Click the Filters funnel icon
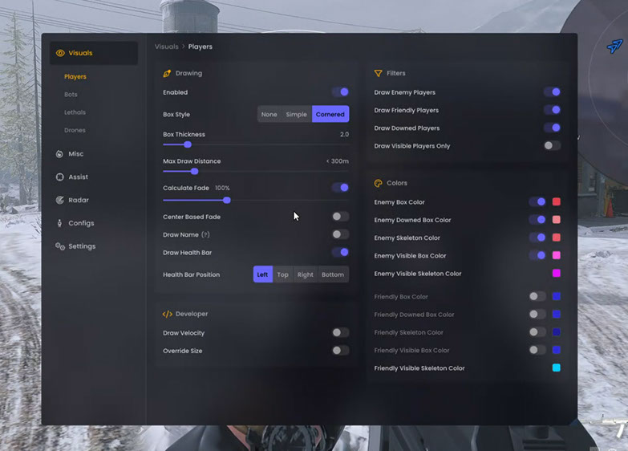The image size is (628, 451). (x=379, y=74)
